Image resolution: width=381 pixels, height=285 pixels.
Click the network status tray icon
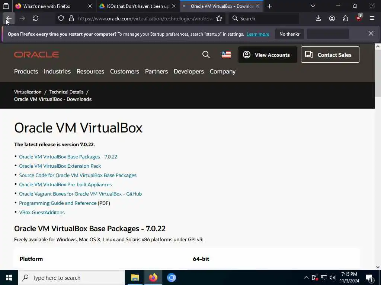[324, 278]
